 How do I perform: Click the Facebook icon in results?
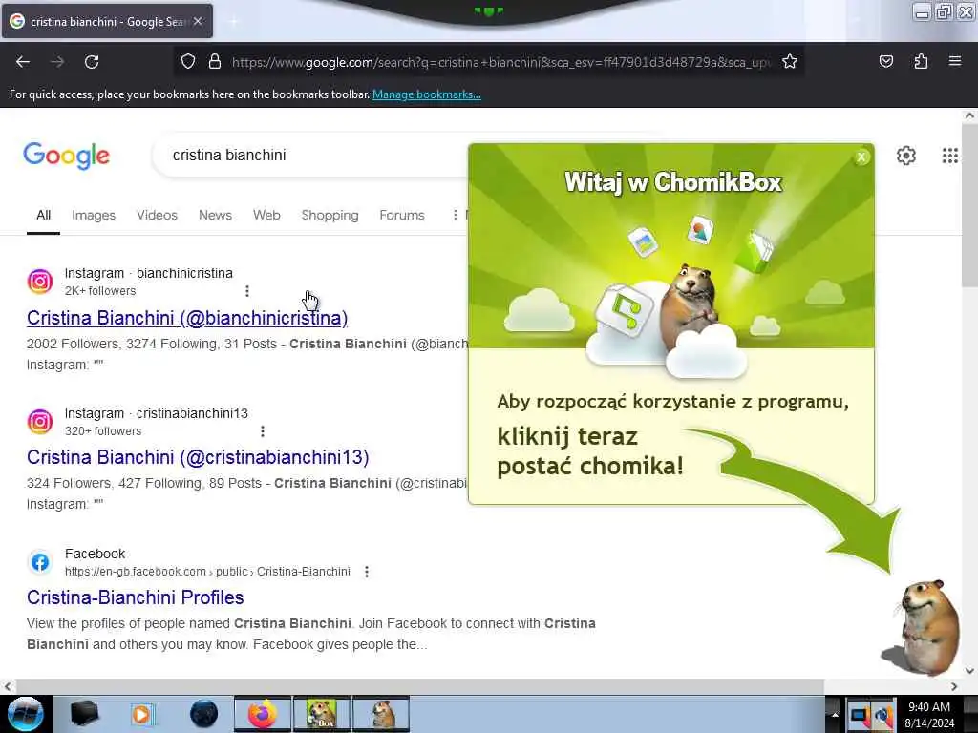[40, 562]
